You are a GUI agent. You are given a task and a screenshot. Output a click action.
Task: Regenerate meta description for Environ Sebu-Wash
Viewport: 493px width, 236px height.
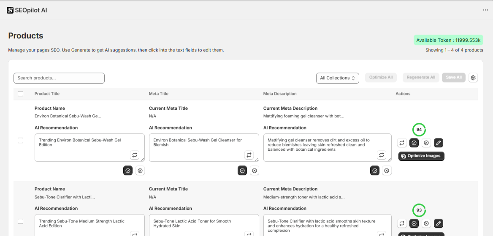[x=382, y=155]
